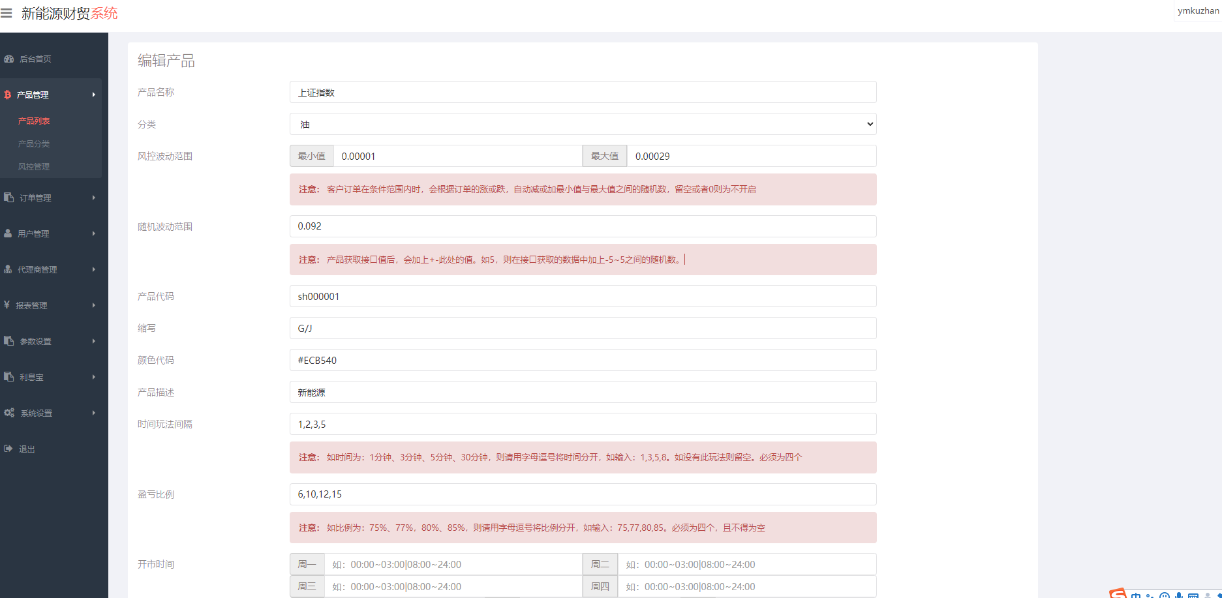Image resolution: width=1222 pixels, height=598 pixels.
Task: Open 产品分类 in the sidebar
Action: tap(34, 144)
